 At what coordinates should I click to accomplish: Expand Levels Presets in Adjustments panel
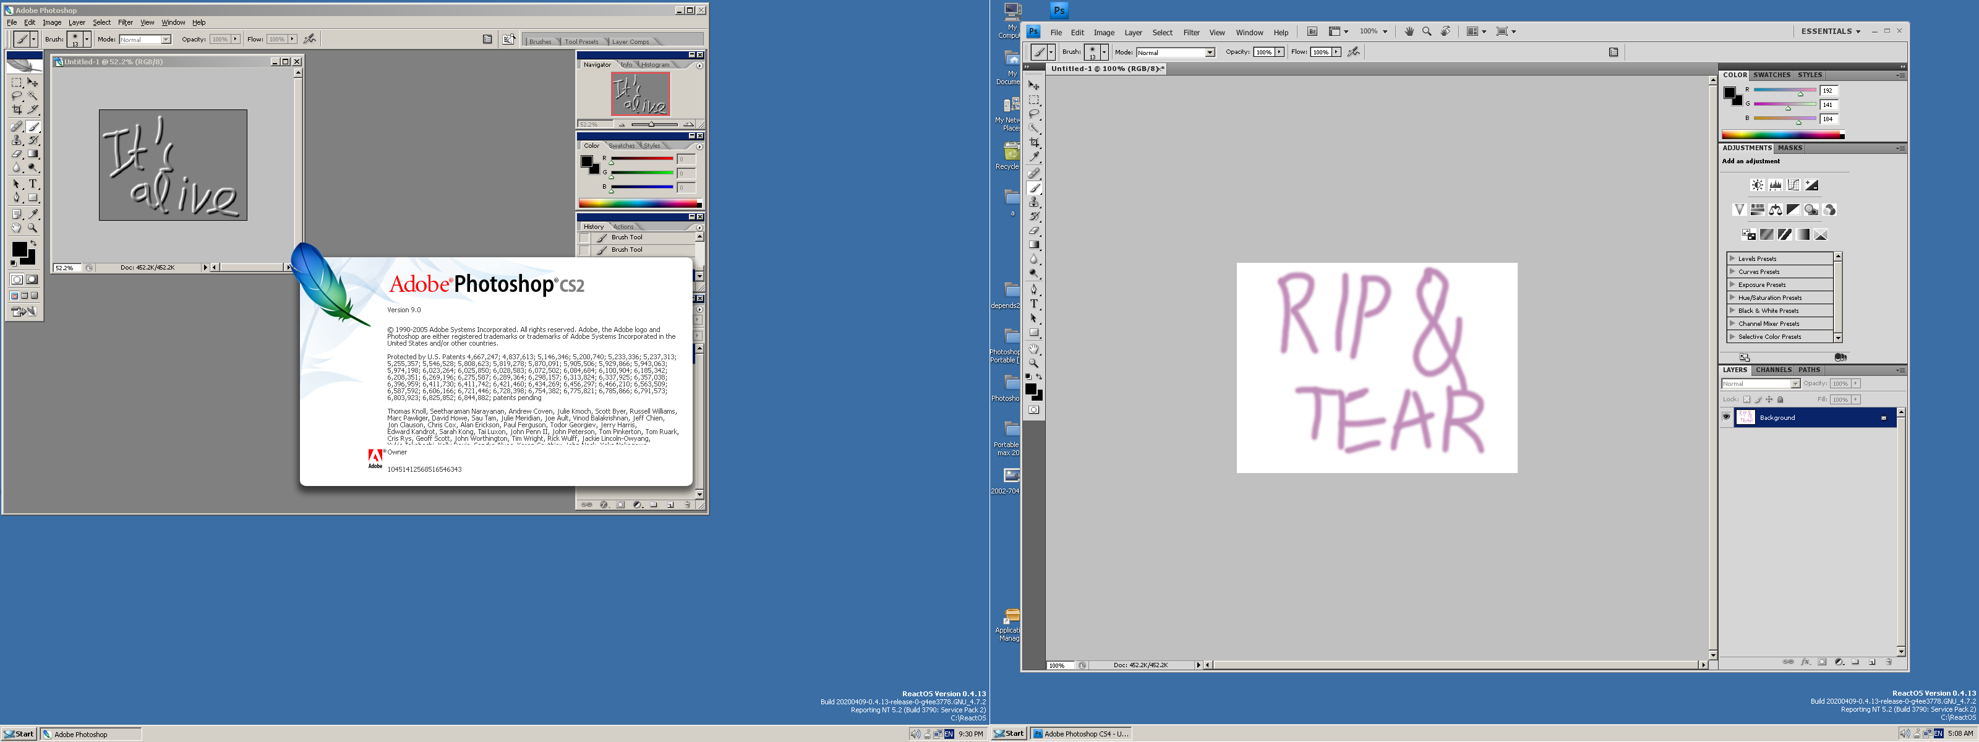point(1732,258)
